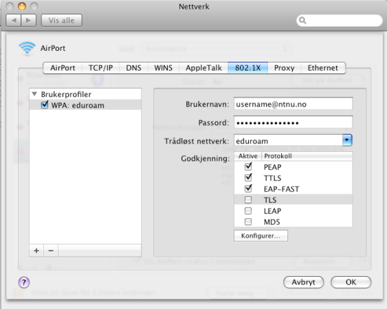Click the search magnifier icon
Image resolution: width=387 pixels, height=309 pixels.
point(302,20)
